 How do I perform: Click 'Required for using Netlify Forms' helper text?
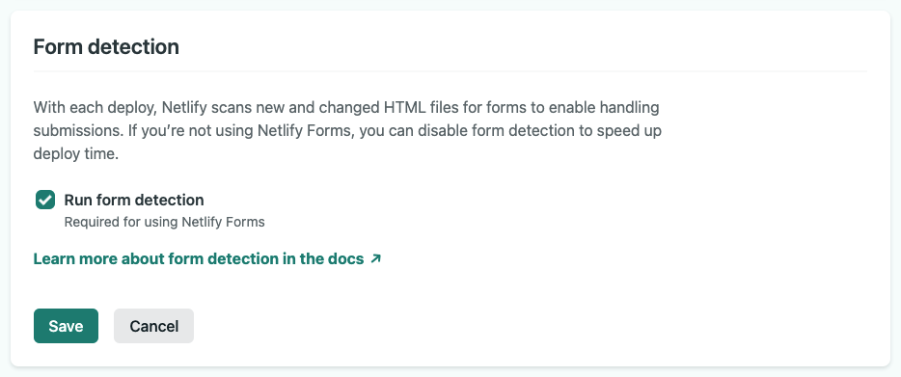164,222
